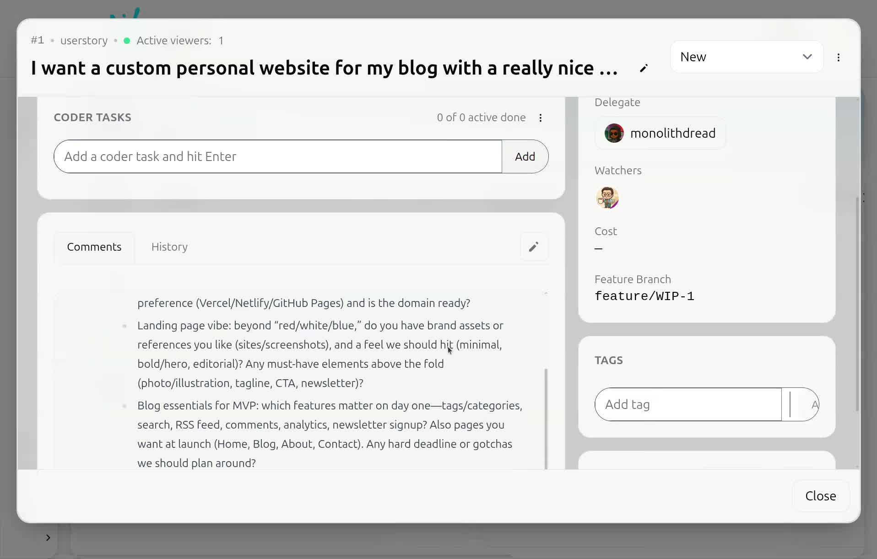Click the Add button for coder tasks
The height and width of the screenshot is (559, 877).
point(525,156)
